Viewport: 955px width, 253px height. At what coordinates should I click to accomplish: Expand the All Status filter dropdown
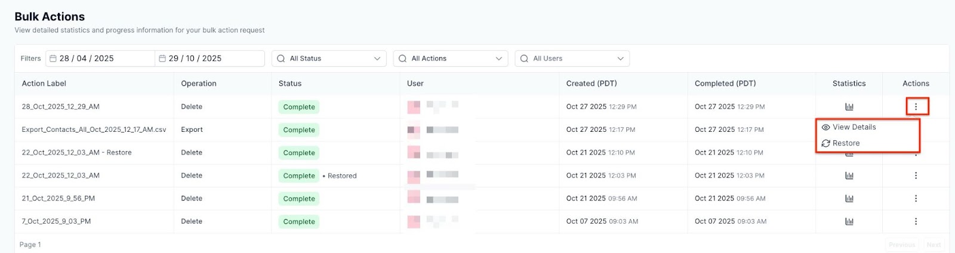329,58
